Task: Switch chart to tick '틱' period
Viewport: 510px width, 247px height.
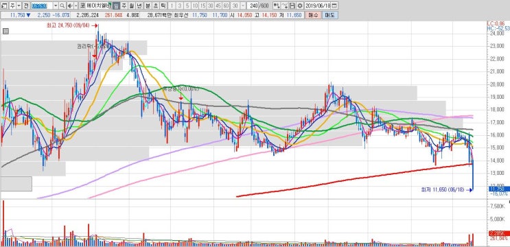Action: point(163,6)
